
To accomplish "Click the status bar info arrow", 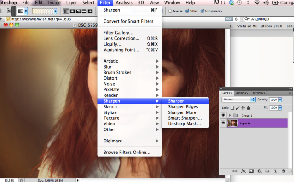I will click(x=77, y=180).
